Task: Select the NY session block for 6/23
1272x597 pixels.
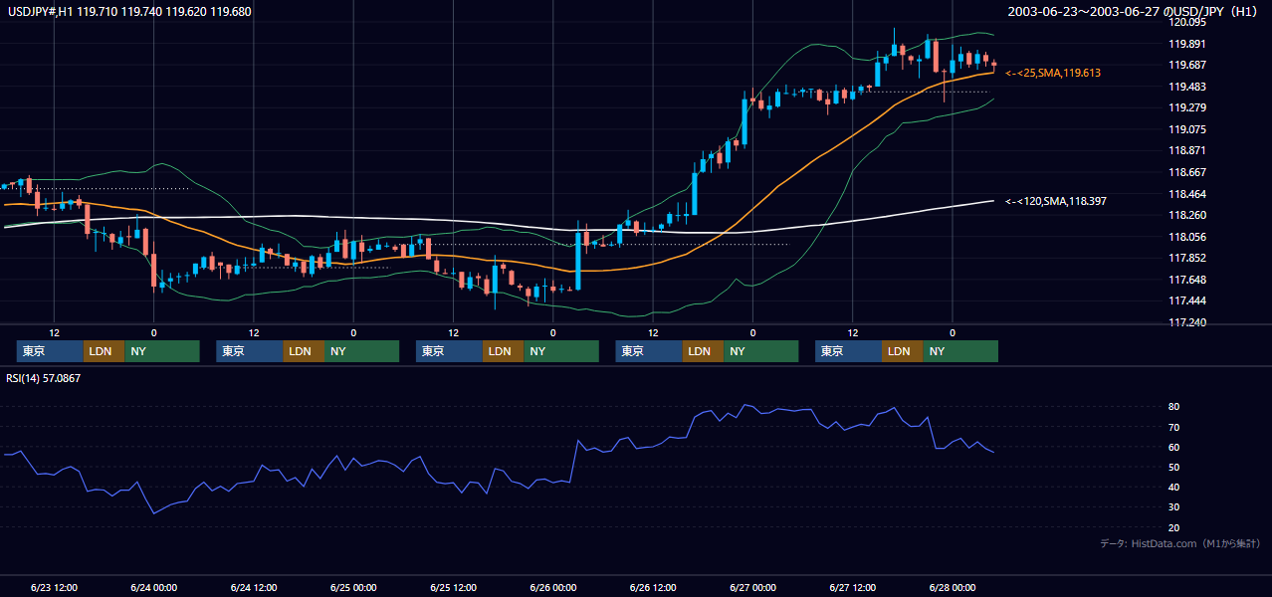Action: (x=162, y=351)
